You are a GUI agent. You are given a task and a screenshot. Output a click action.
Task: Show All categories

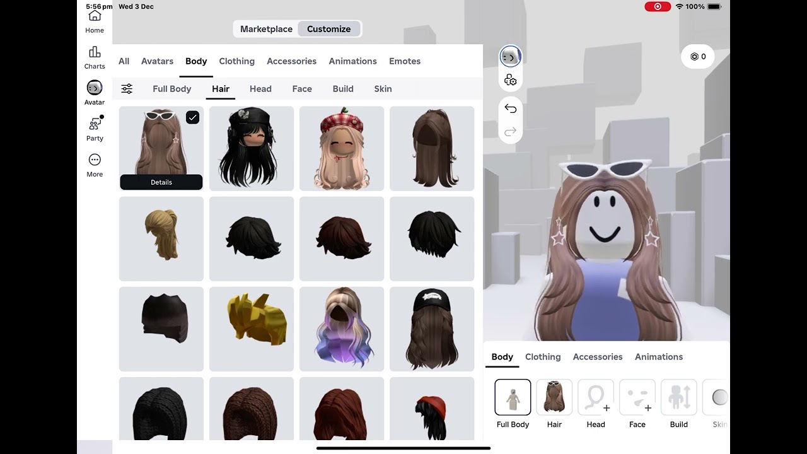tap(124, 61)
